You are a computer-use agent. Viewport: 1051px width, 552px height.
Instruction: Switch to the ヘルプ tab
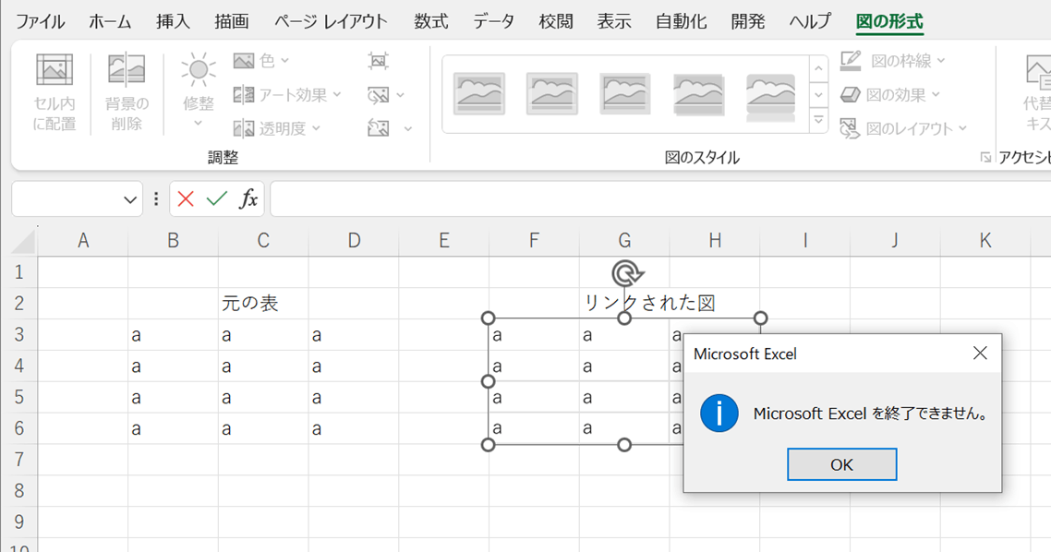(x=810, y=21)
